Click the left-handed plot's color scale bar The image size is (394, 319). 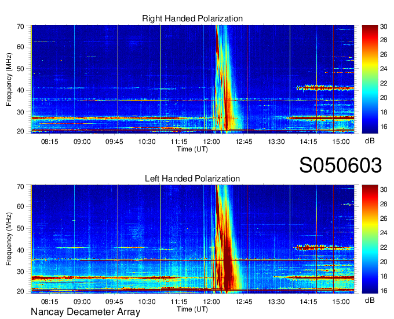click(x=370, y=239)
